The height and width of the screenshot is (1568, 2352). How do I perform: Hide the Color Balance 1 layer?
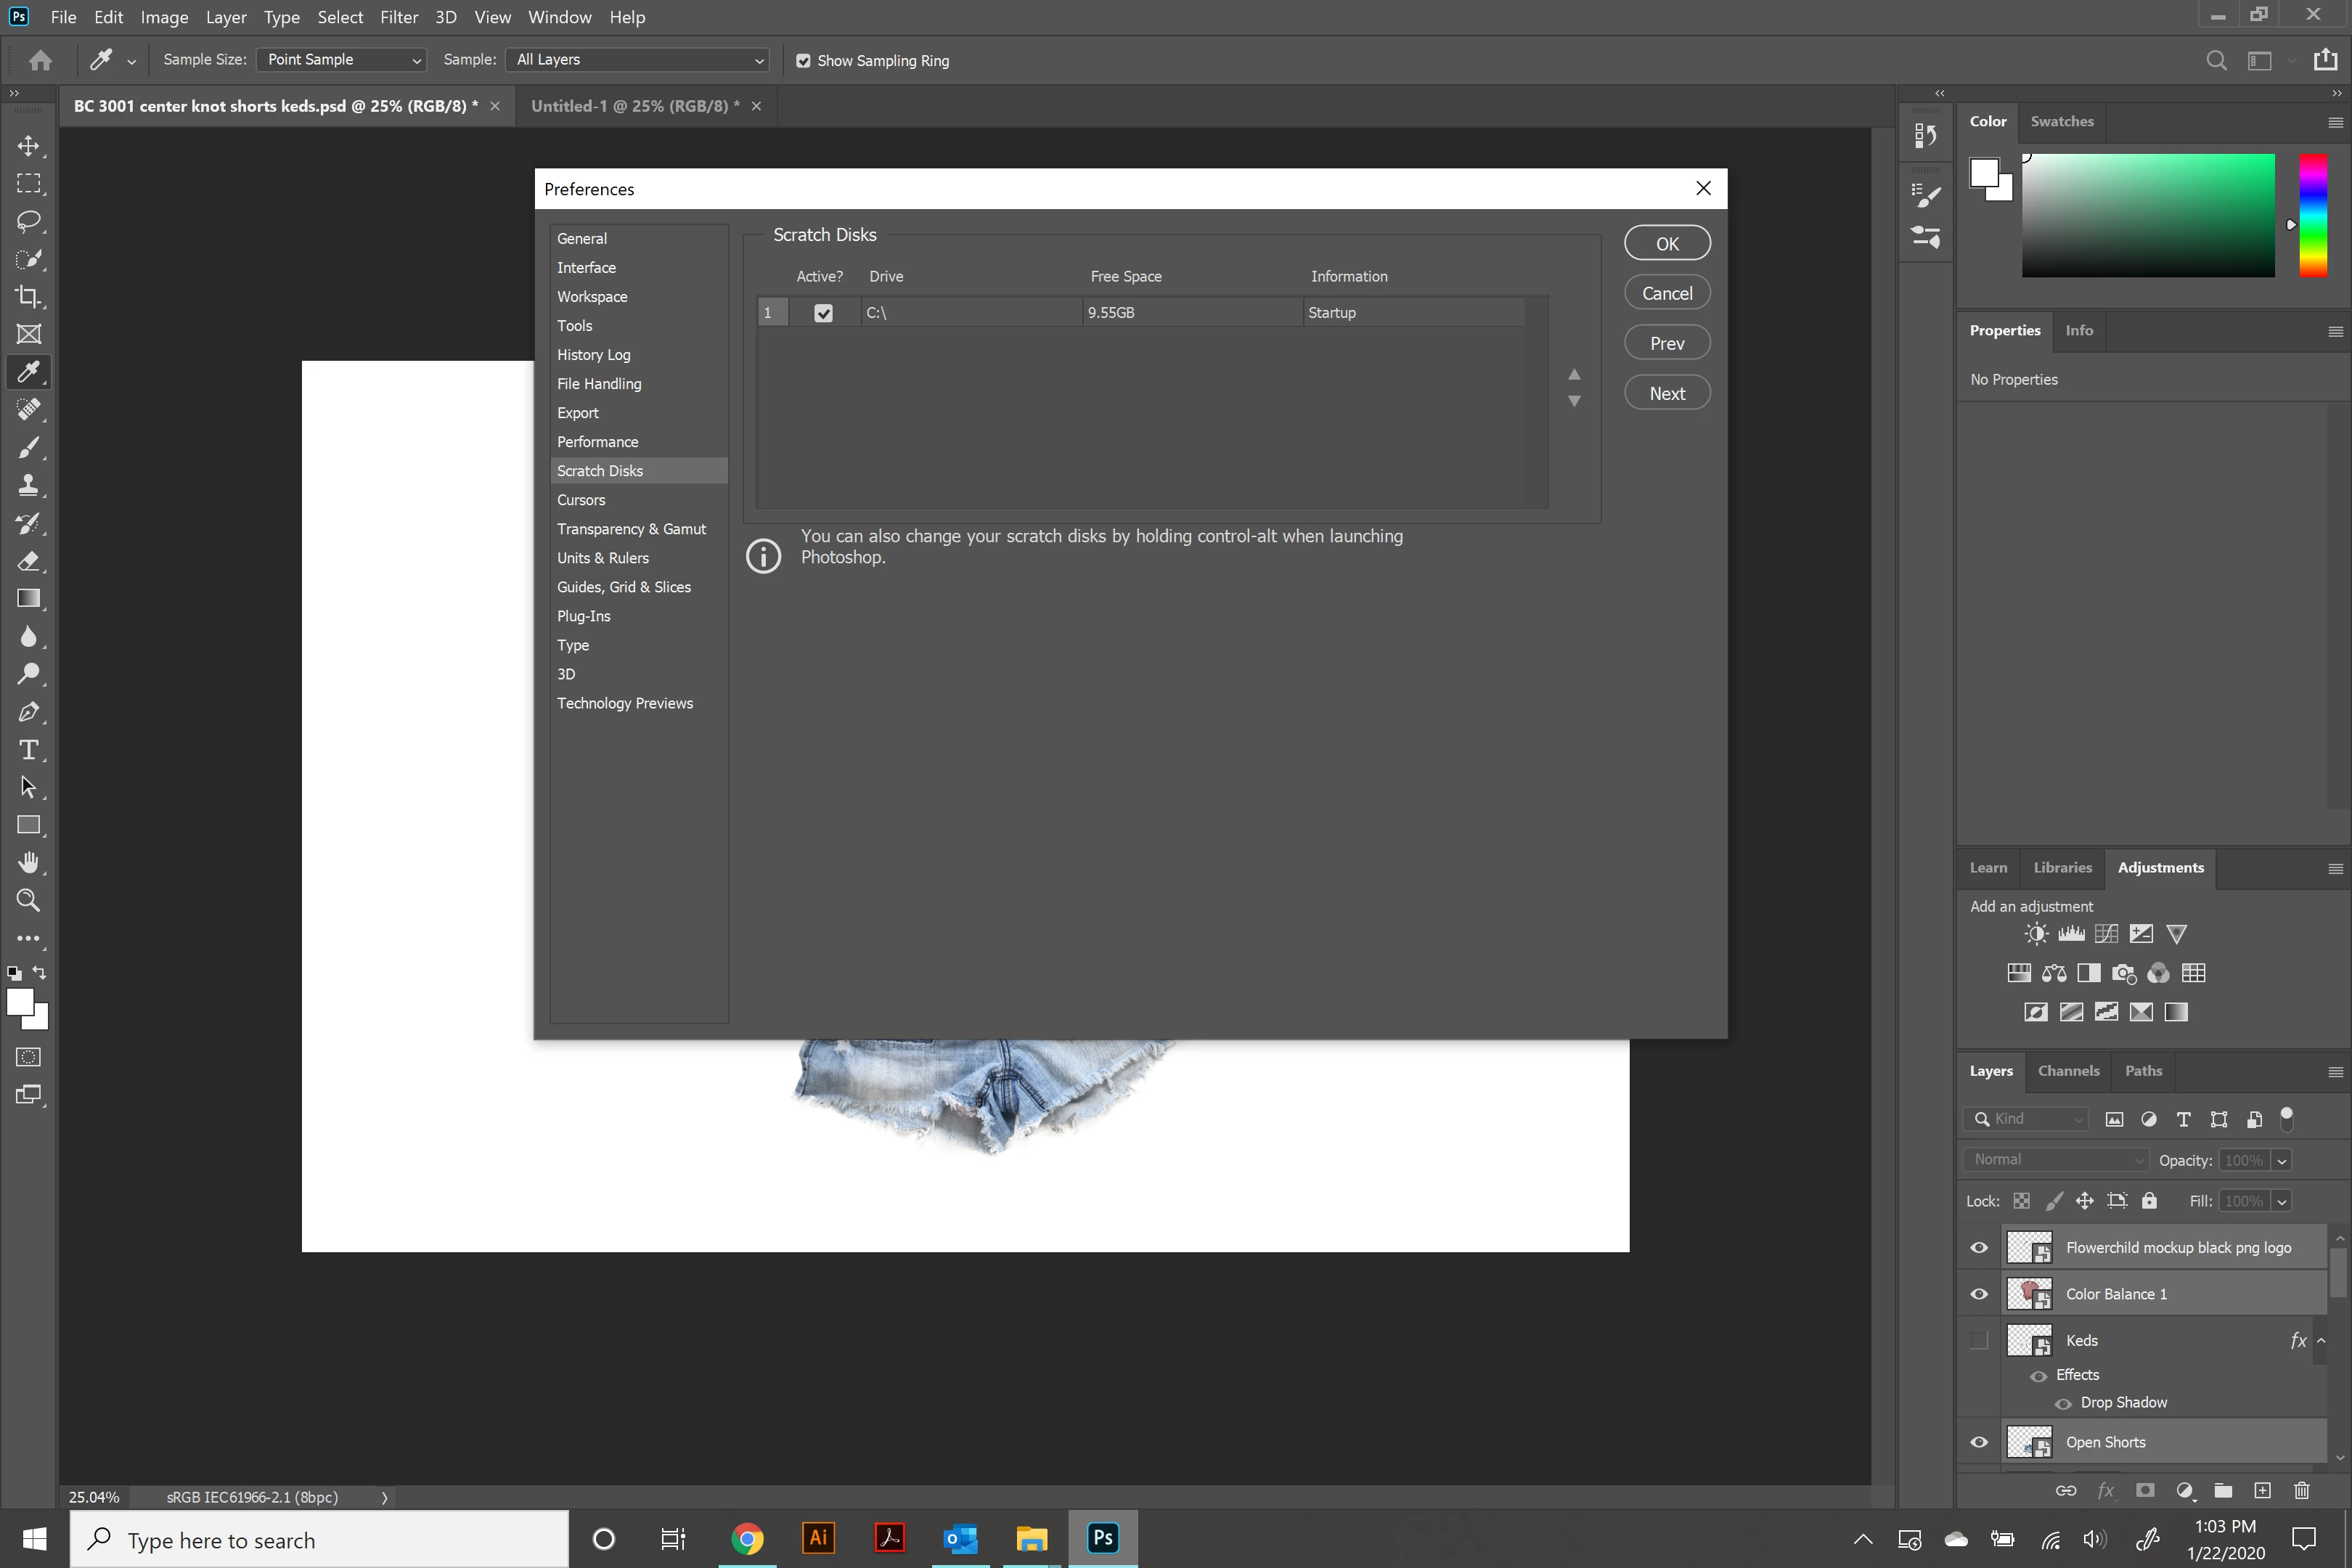pos(1979,1294)
